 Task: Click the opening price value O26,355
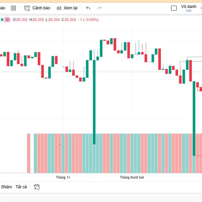[x=20, y=20]
